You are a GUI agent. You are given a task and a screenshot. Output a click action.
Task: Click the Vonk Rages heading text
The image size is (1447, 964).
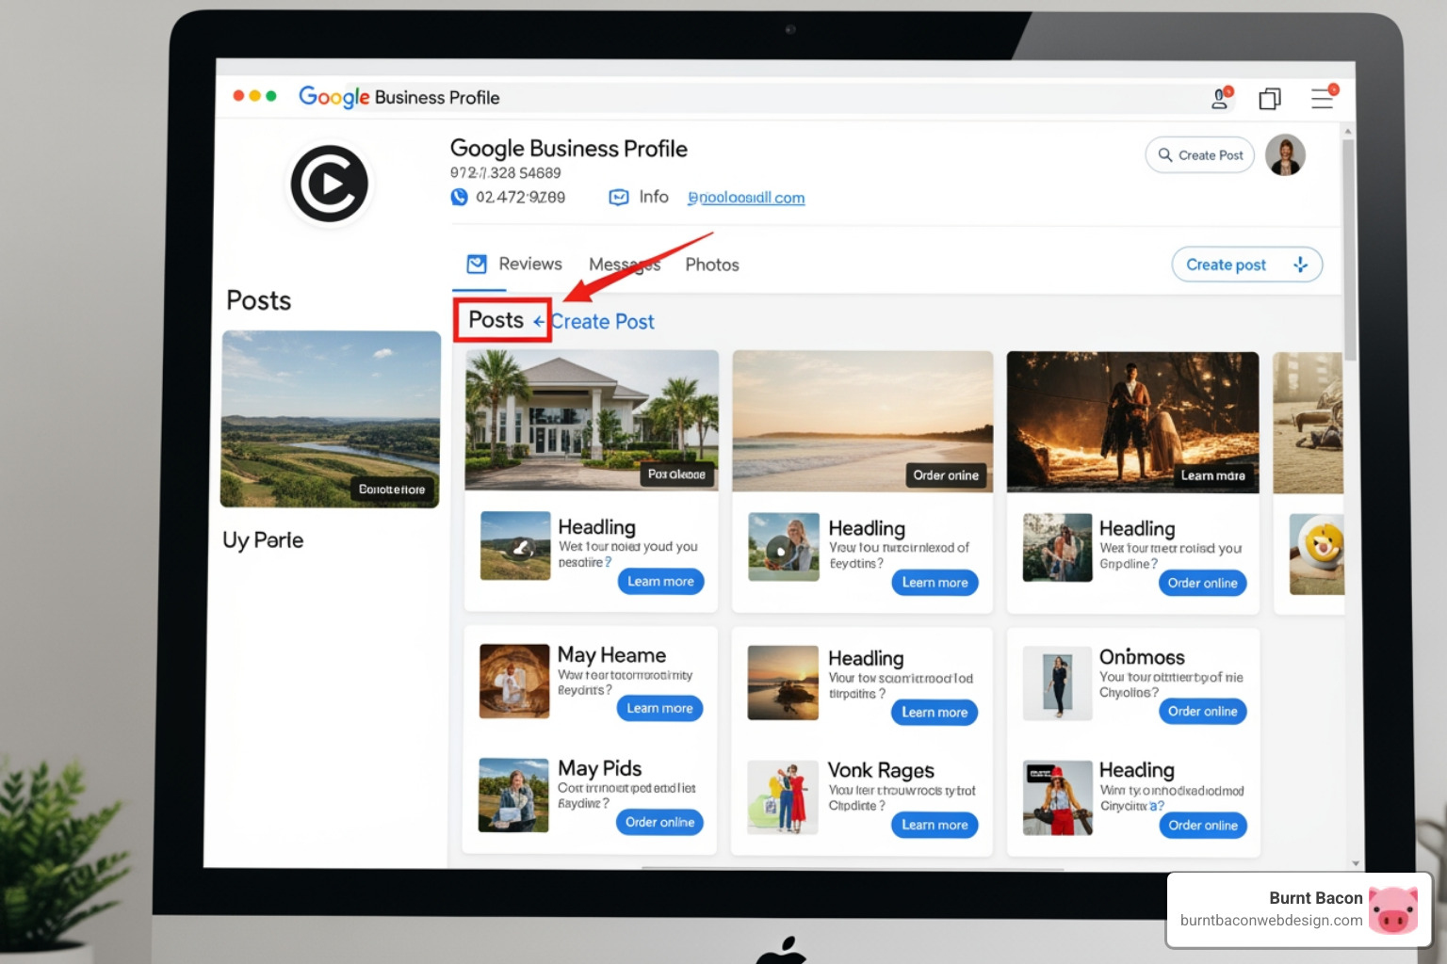(881, 770)
